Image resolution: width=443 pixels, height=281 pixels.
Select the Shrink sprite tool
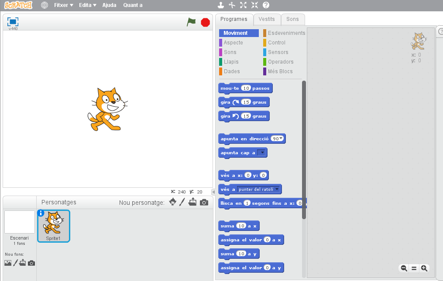[x=254, y=5]
